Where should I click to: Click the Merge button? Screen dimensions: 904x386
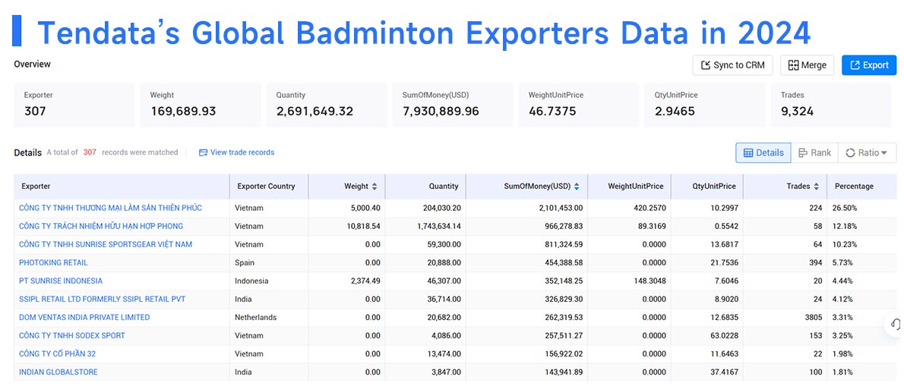click(807, 65)
